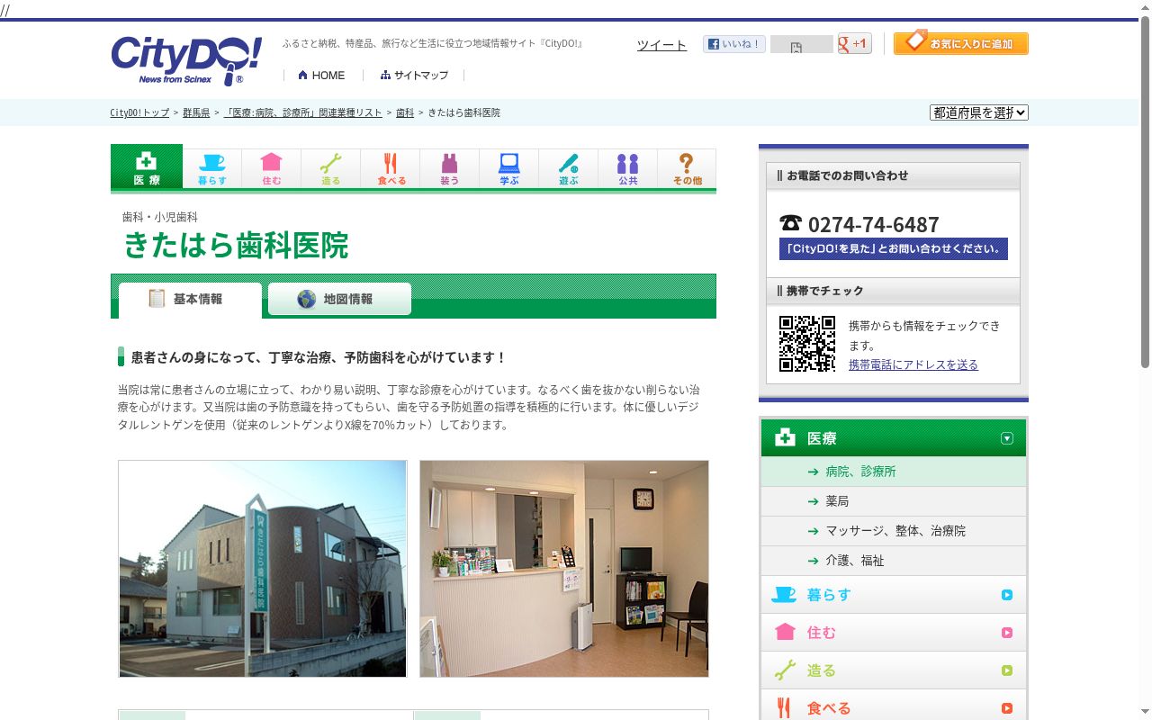The image size is (1152, 720).
Task: Select the 学ぶ laptop category icon
Action: click(509, 169)
